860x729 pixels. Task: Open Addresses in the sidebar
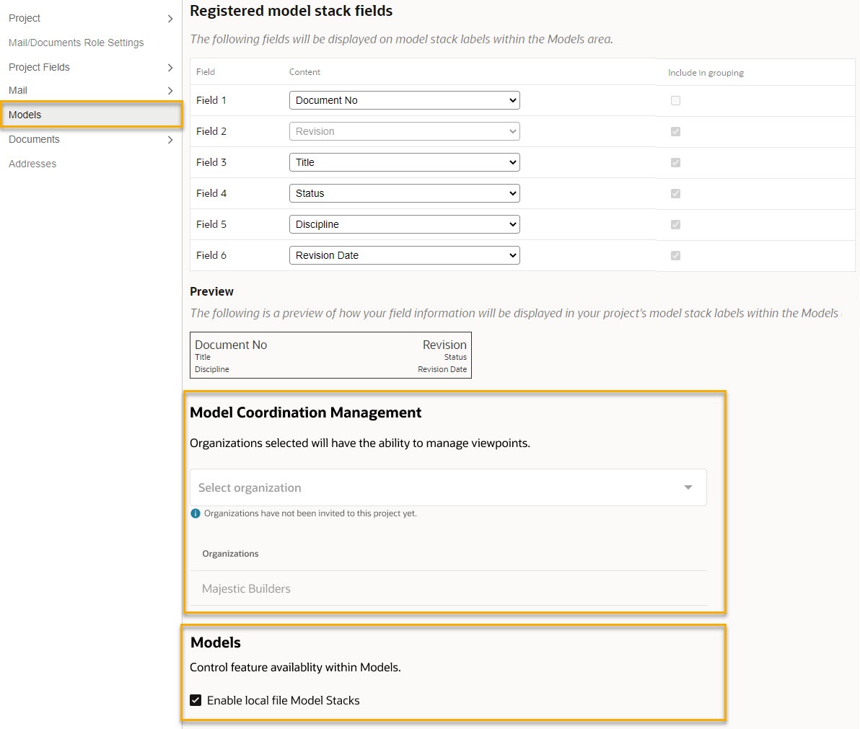click(32, 164)
